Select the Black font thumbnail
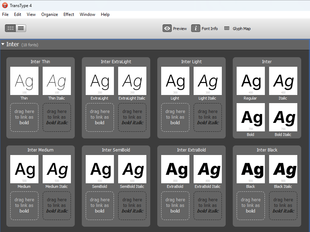Viewport: 310px width, 232px height. (251, 169)
